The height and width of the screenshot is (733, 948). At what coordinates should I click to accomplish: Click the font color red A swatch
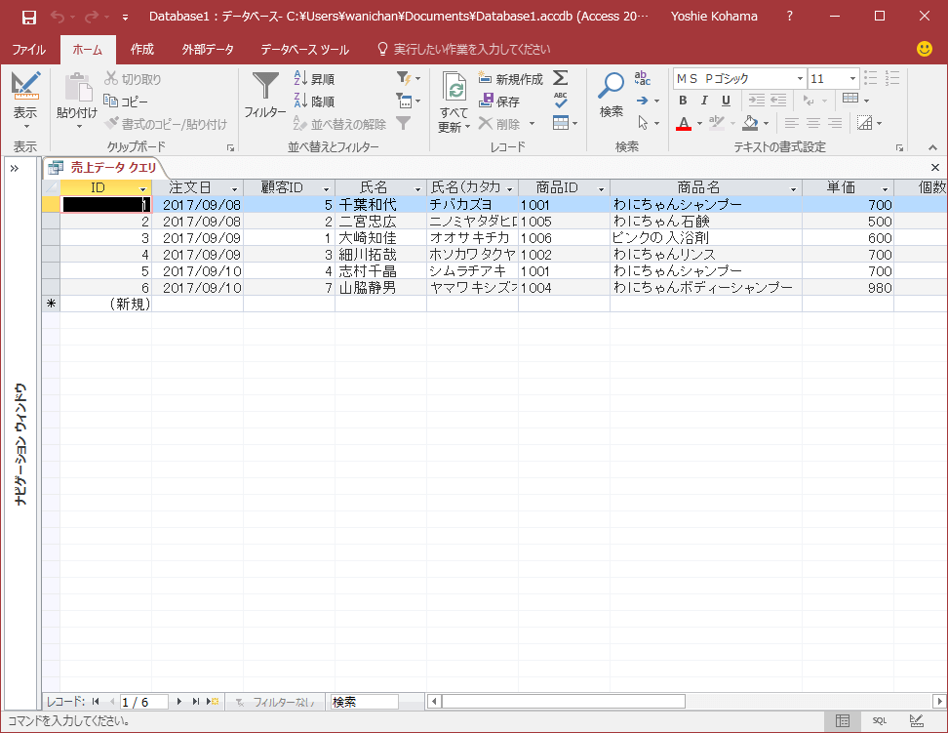click(x=683, y=124)
